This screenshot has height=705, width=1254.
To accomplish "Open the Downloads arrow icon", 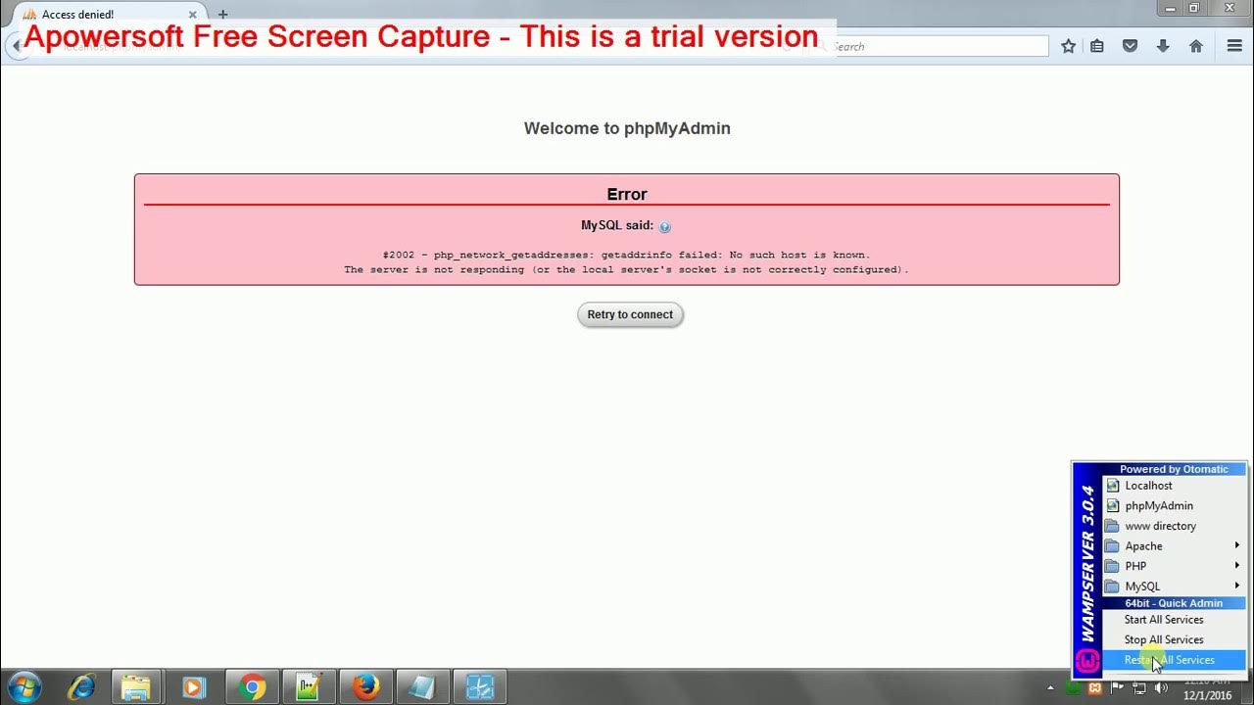I will (x=1163, y=46).
